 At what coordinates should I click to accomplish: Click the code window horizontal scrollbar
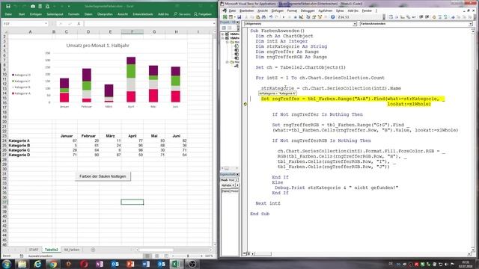click(263, 254)
